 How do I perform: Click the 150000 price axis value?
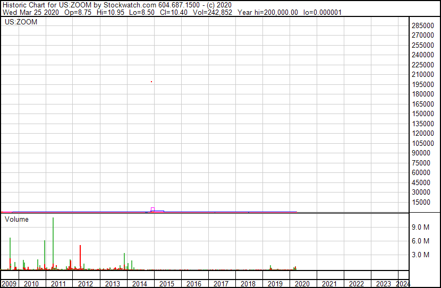[423, 114]
